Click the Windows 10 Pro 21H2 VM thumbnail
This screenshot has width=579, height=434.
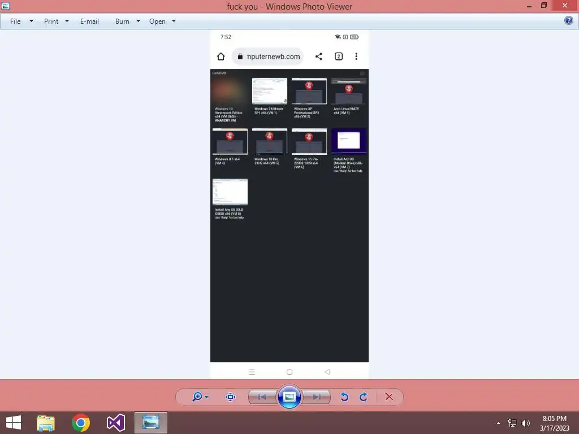pyautogui.click(x=270, y=141)
